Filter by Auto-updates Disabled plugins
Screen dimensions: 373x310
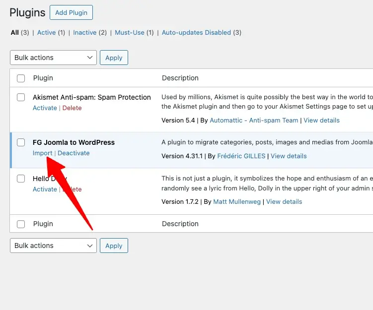tap(196, 33)
